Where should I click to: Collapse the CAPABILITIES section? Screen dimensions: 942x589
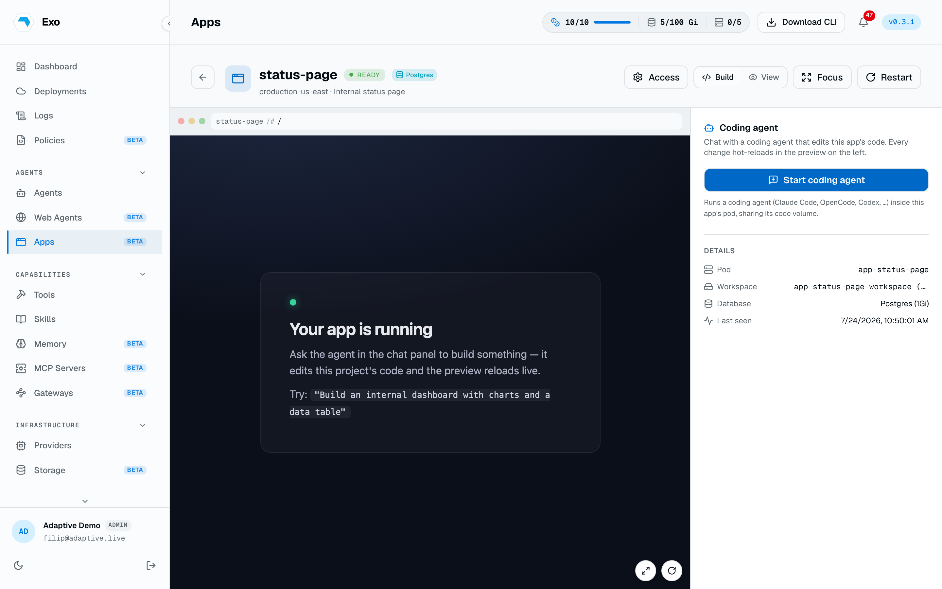click(143, 274)
